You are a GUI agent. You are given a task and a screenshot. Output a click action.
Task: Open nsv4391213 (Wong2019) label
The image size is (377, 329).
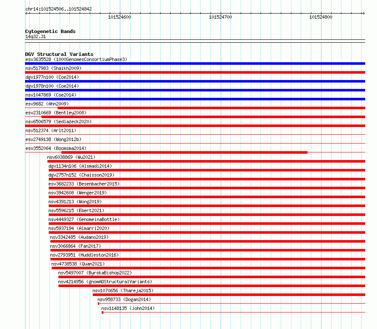tap(75, 202)
